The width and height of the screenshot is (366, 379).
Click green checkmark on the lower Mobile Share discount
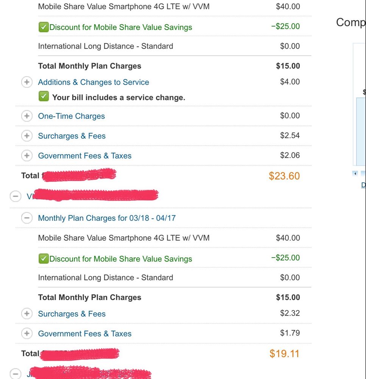[x=44, y=259]
